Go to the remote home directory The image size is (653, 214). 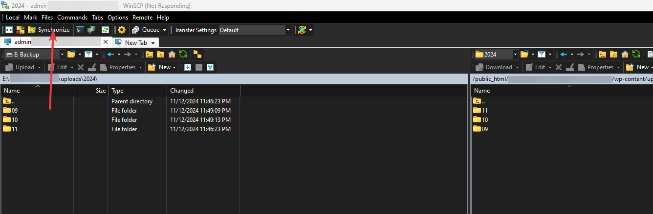[625, 54]
